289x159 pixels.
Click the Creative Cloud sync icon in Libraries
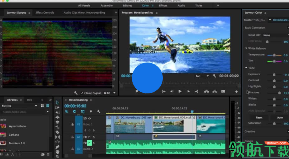click(43, 155)
